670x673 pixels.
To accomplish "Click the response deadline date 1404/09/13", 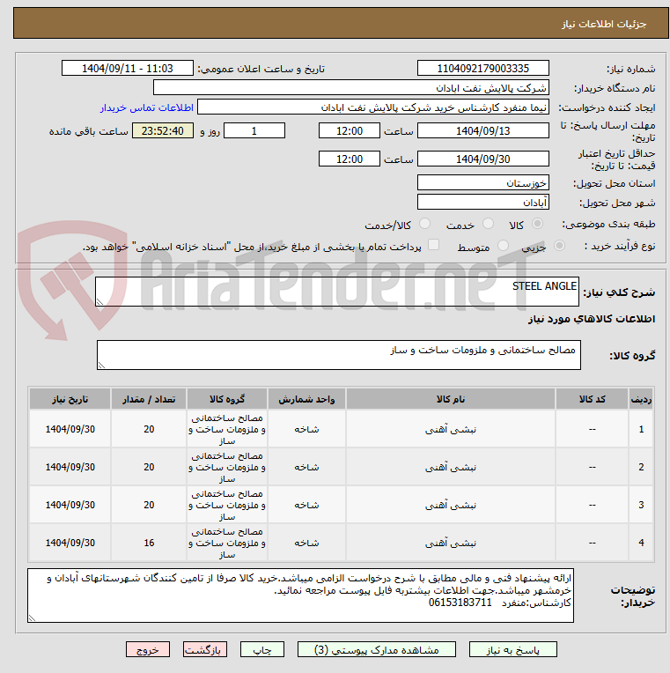I will [483, 130].
